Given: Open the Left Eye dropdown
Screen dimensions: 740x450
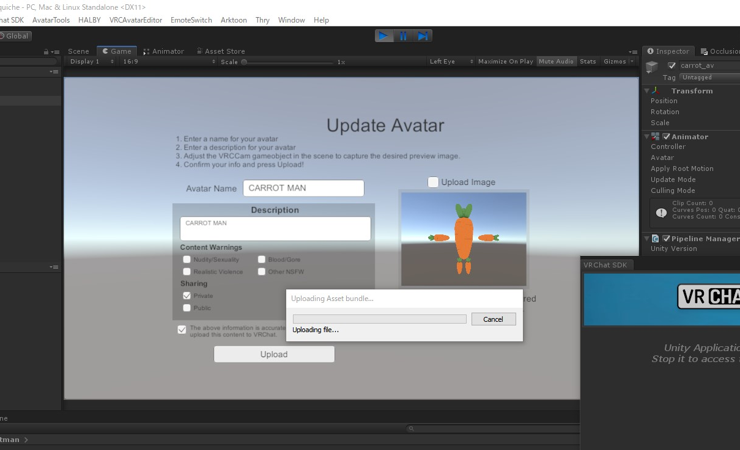Looking at the screenshot, I should [x=451, y=62].
